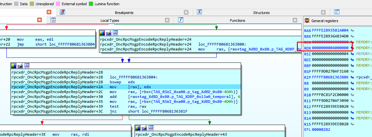Click the Breakpoints tab icon
The height and width of the screenshot is (137, 372).
[x=62, y=12]
